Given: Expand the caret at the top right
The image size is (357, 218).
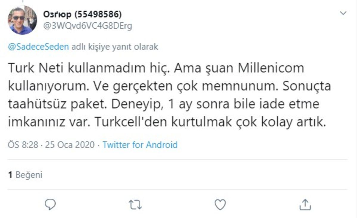Looking at the screenshot, I should 343,13.
